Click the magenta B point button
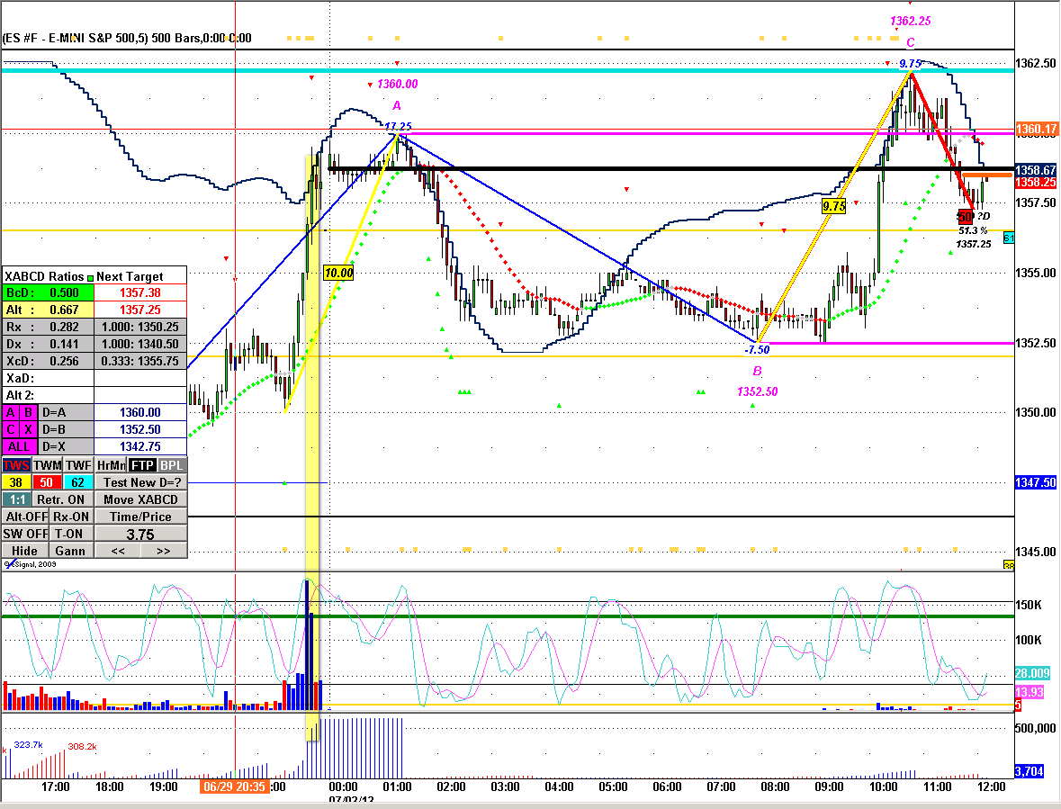 pos(29,412)
